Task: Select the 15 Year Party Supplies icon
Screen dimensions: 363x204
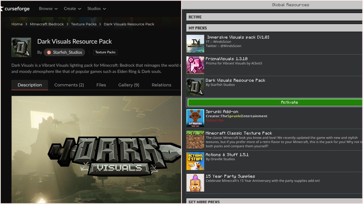Action: click(195, 183)
